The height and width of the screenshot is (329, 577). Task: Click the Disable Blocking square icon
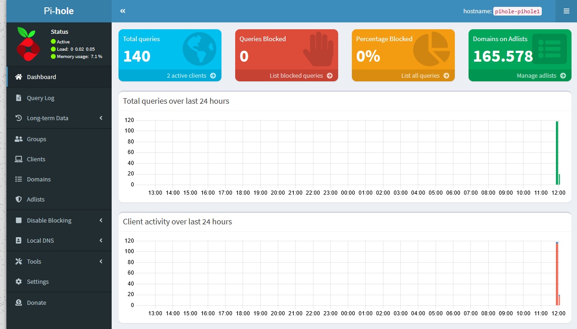[19, 220]
